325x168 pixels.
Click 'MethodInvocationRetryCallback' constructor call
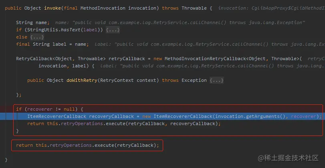pos(205,59)
